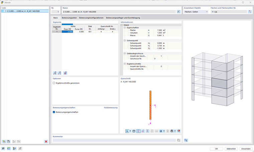The image size is (254, 152).
Task: Click the copy item icon in list panel
Action: [8, 142]
